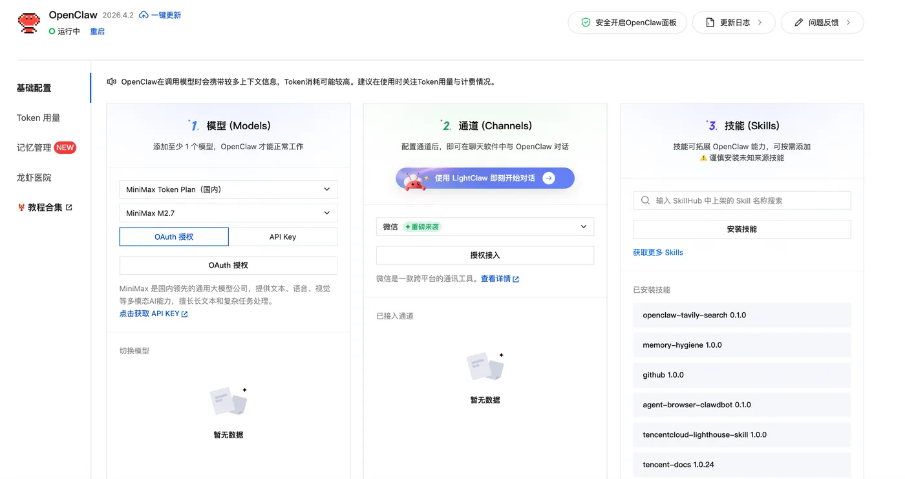The width and height of the screenshot is (905, 479).
Task: Select the OAuth 授权 toggle option
Action: tap(174, 237)
